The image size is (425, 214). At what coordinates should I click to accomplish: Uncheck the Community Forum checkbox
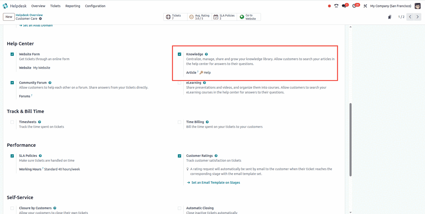(x=12, y=83)
